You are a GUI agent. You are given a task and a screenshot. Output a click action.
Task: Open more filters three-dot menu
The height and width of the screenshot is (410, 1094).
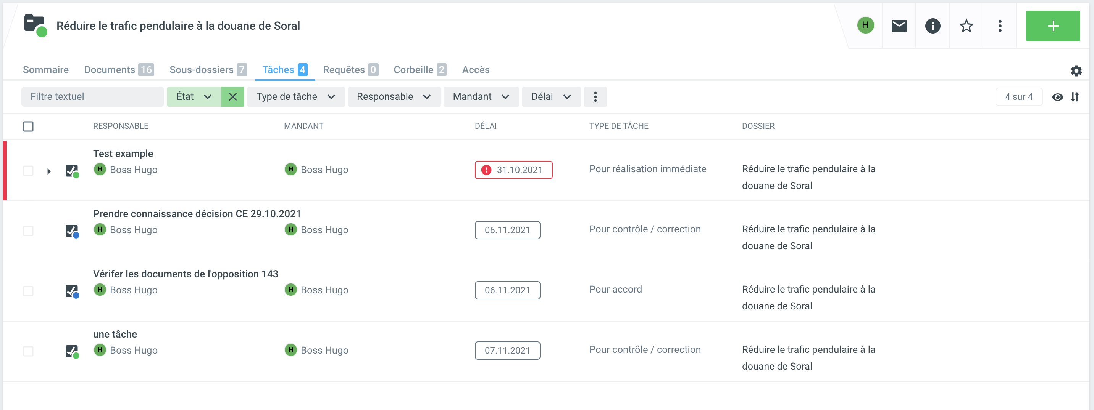coord(595,97)
